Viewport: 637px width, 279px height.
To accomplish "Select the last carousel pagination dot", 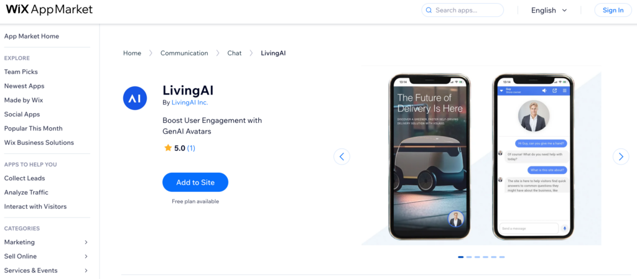I will click(x=502, y=257).
